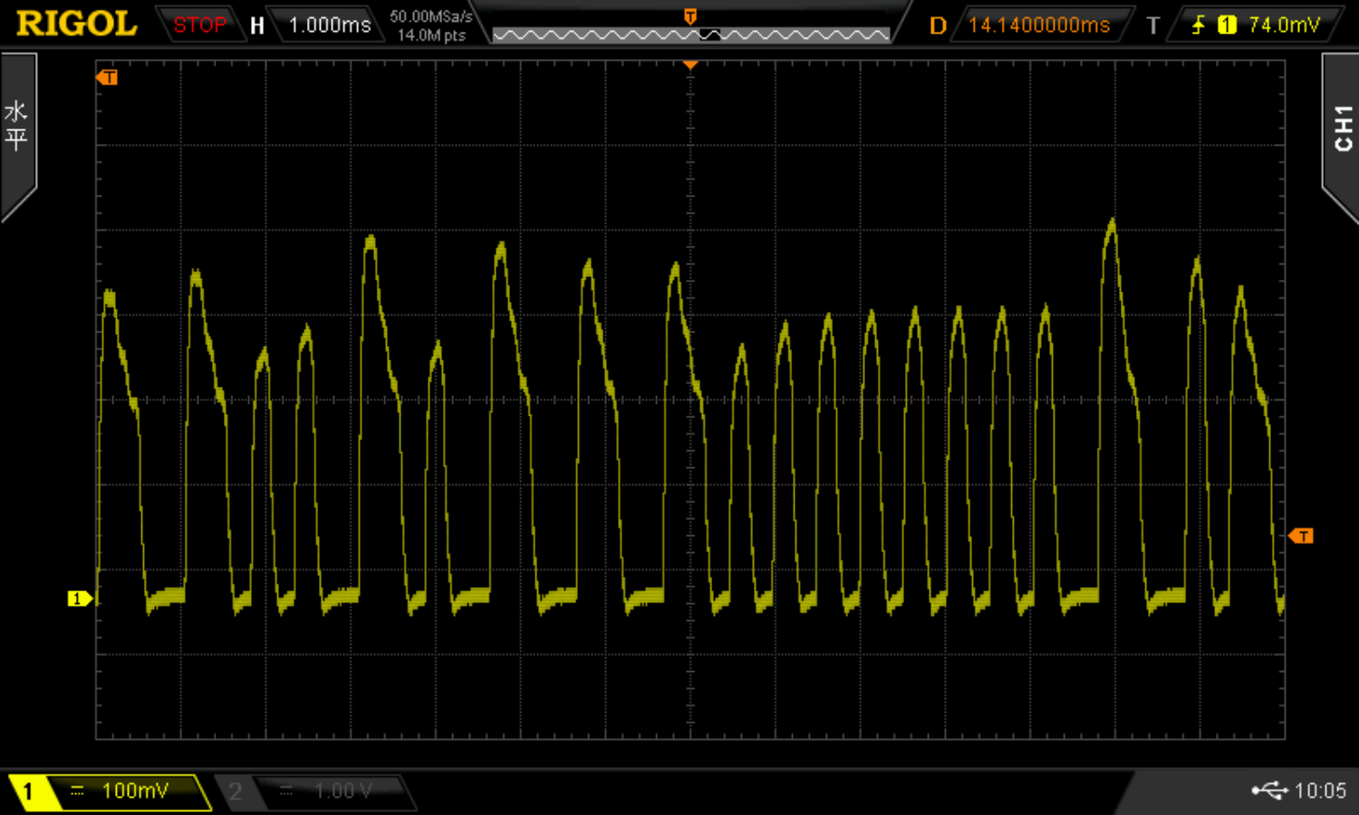This screenshot has width=1359, height=815.
Task: Click the orange trigger marker above memory bar
Action: (x=690, y=16)
